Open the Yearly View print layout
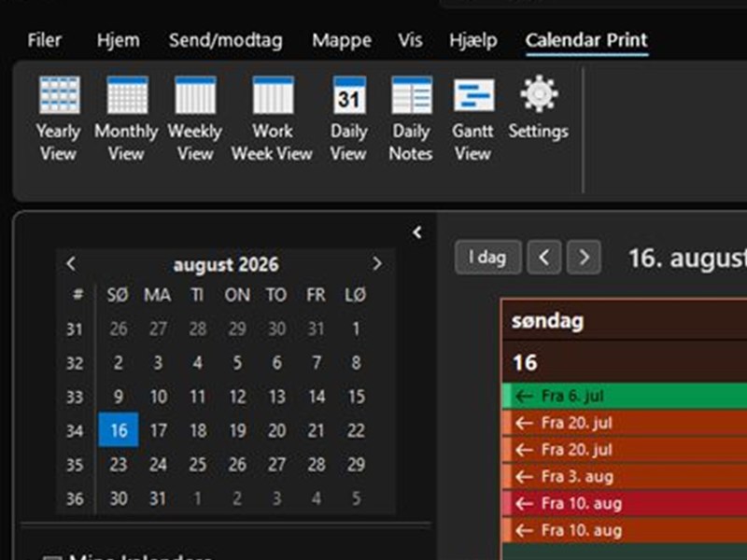This screenshot has height=560, width=747. coord(58,119)
